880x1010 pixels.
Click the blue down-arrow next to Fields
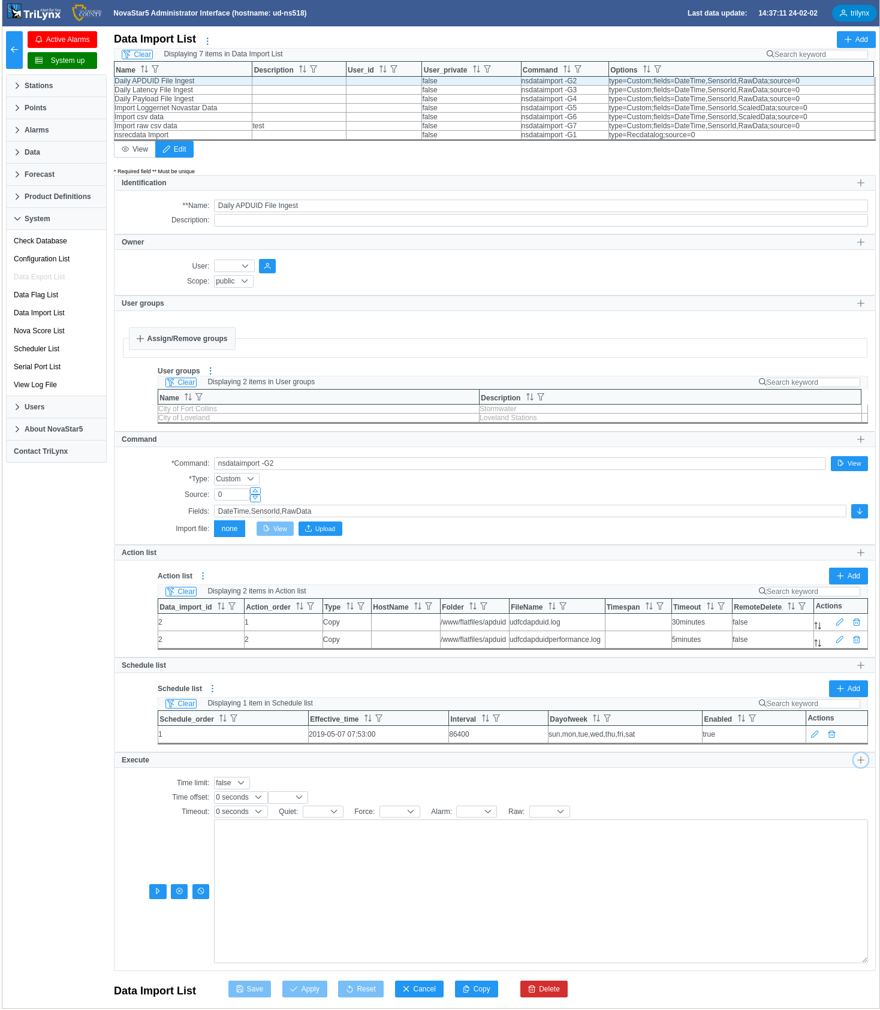[x=859, y=511]
